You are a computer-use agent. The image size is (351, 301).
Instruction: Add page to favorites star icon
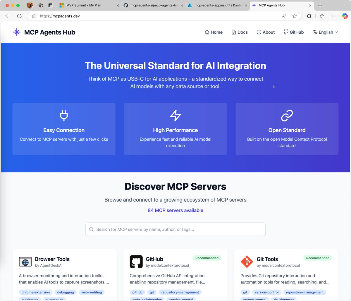[295, 16]
